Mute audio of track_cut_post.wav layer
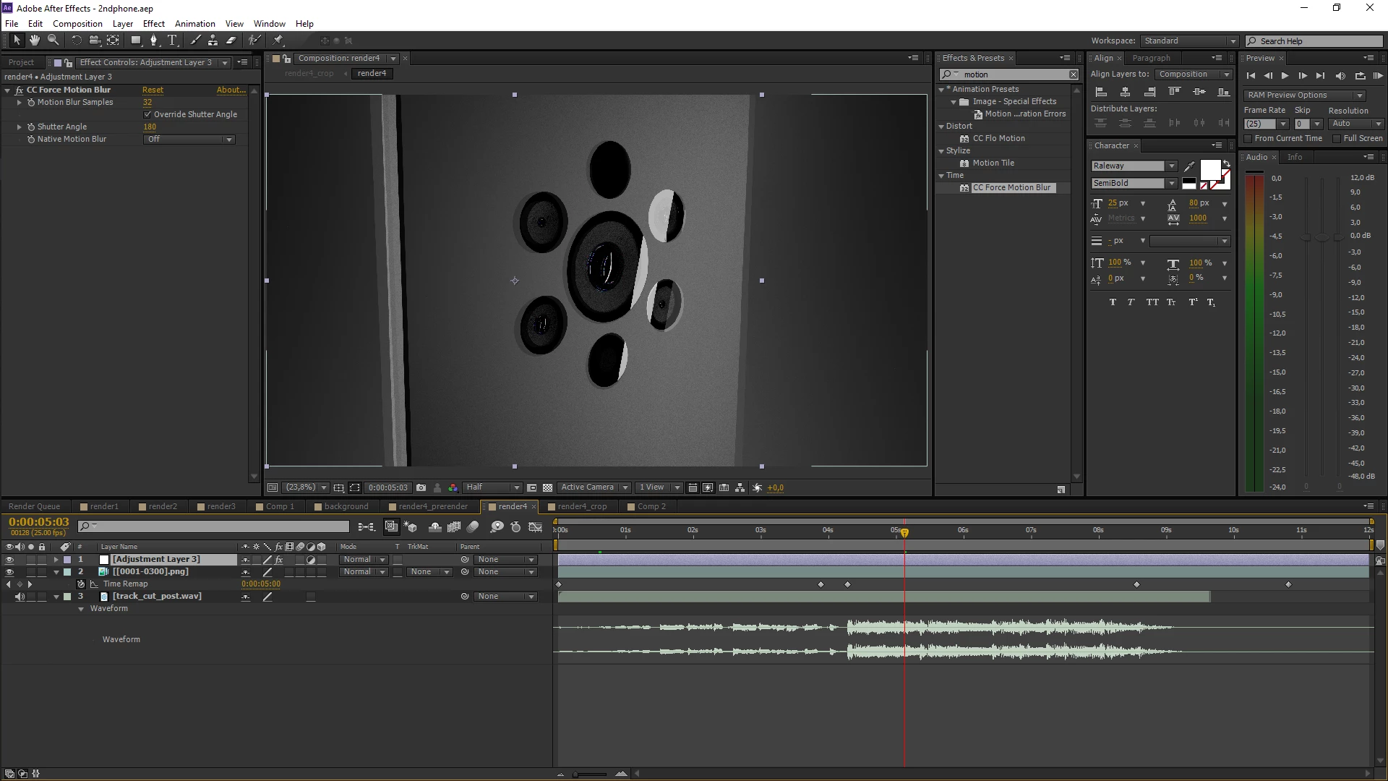This screenshot has height=781, width=1388. click(x=20, y=597)
